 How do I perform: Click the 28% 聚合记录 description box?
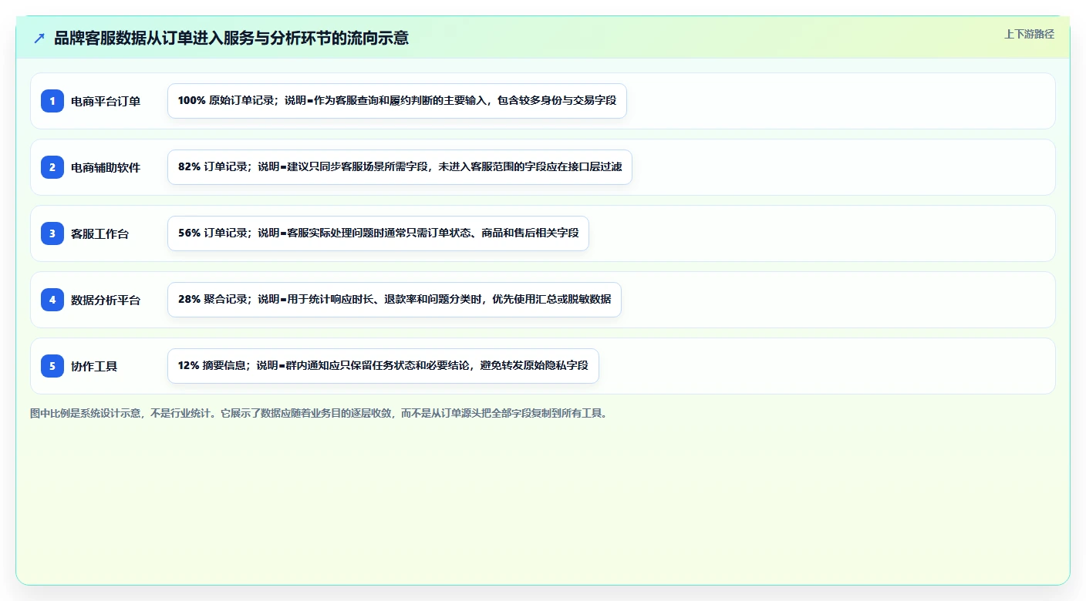[x=394, y=300]
